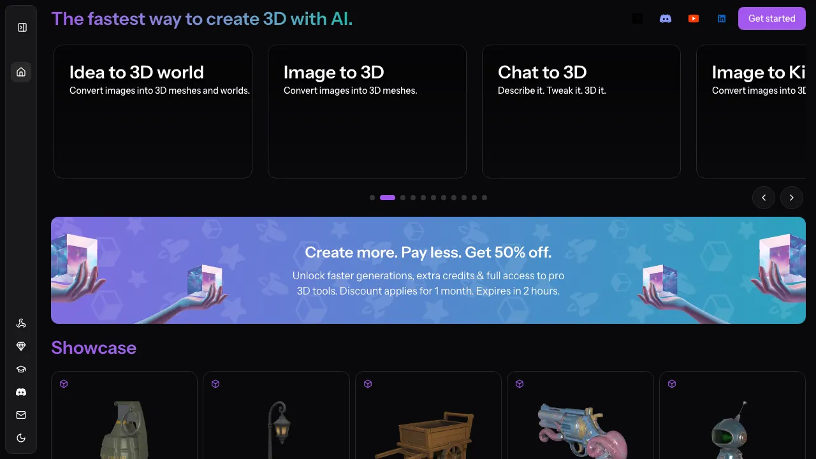Select the last carousel pagination dot
Image resolution: width=816 pixels, height=459 pixels.
[x=484, y=198]
